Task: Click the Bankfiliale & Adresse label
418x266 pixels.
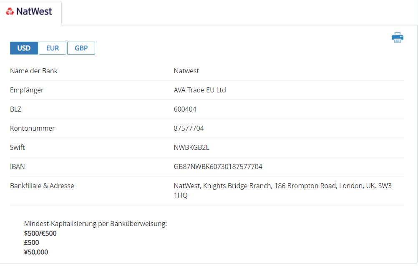Action: click(x=42, y=186)
